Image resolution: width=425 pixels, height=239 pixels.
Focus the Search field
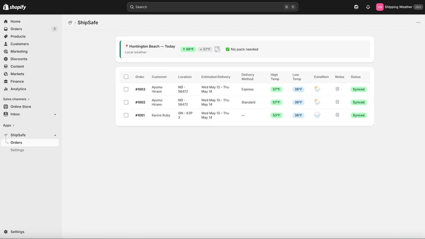coord(212,7)
